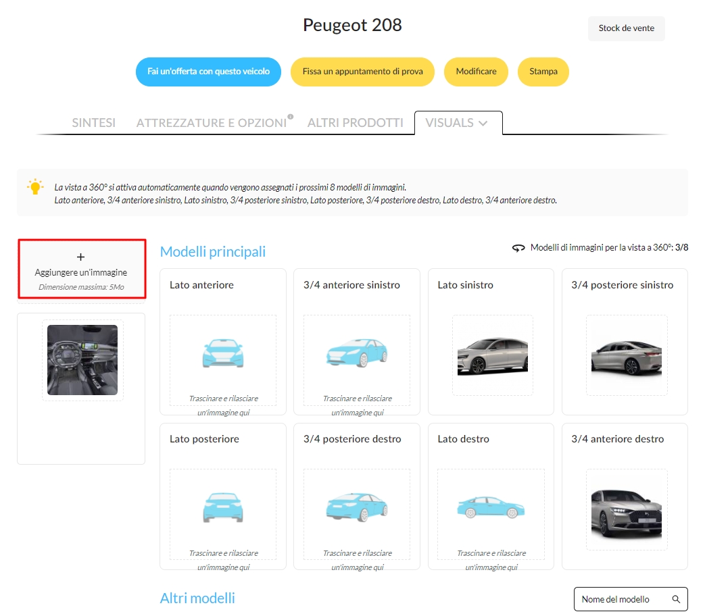The image size is (705, 616).
Task: Open the SINTESI tab
Action: point(93,123)
